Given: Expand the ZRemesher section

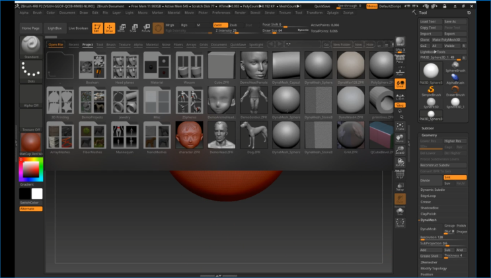Looking at the screenshot, I should click(x=429, y=262).
